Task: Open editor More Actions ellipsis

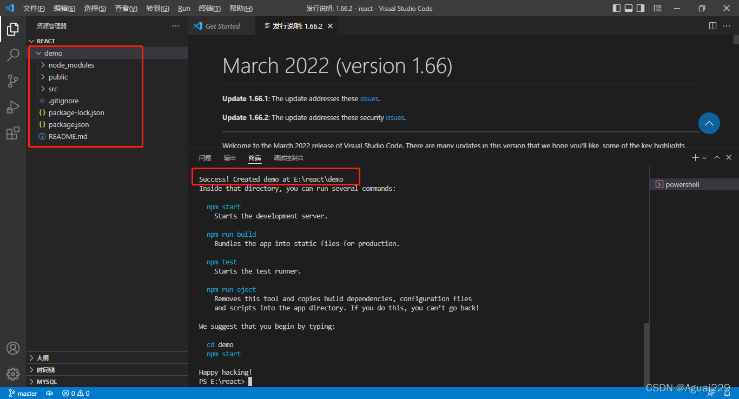Action: click(x=727, y=26)
